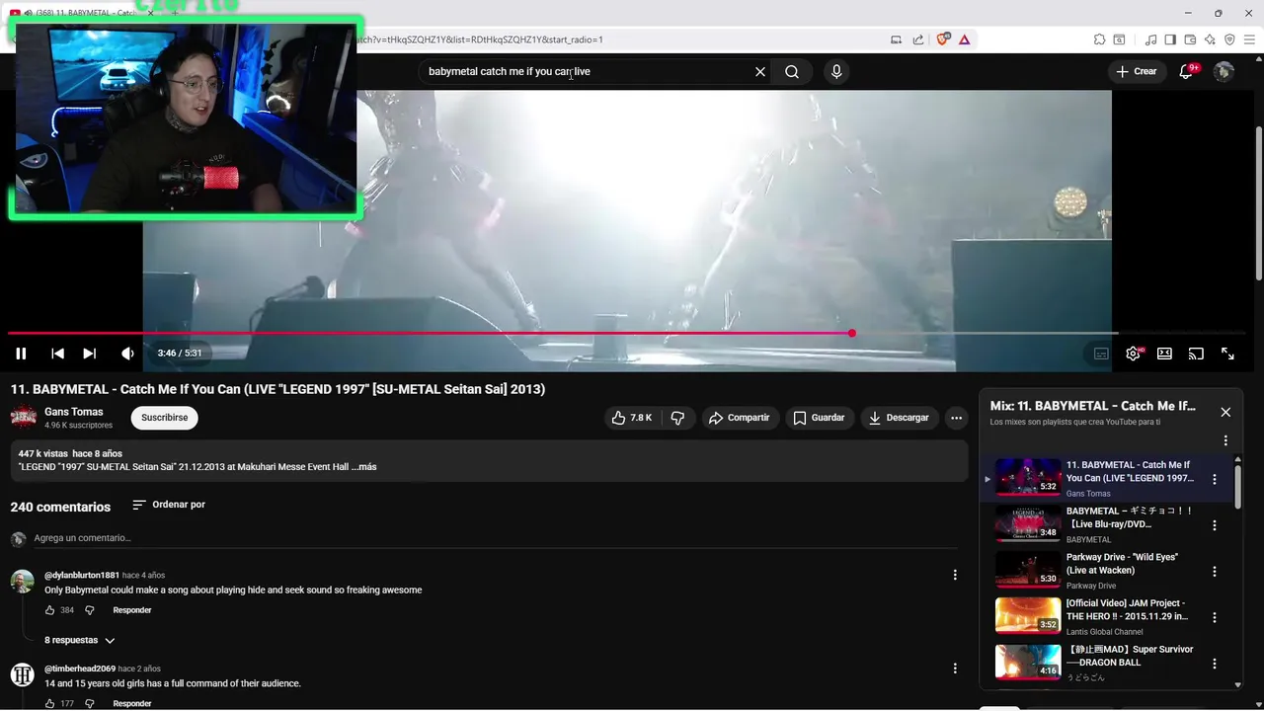This screenshot has width=1264, height=711.
Task: Run search with the magnifier button
Action: point(792,71)
